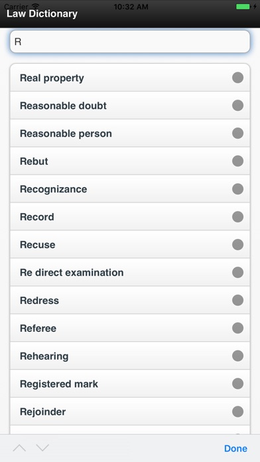Image resolution: width=260 pixels, height=462 pixels.
Task: Tap the gray circle beside Rejoinder
Action: (237, 412)
